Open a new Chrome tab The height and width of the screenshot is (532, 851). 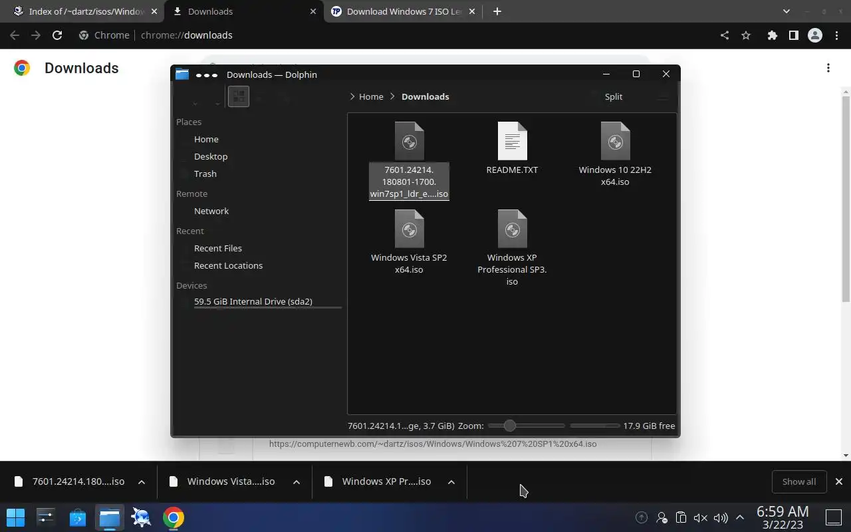point(497,11)
